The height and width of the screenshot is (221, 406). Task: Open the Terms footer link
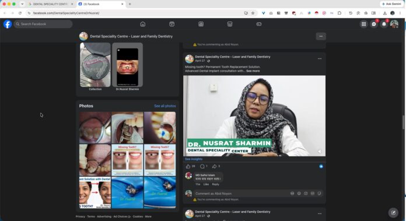(91, 216)
